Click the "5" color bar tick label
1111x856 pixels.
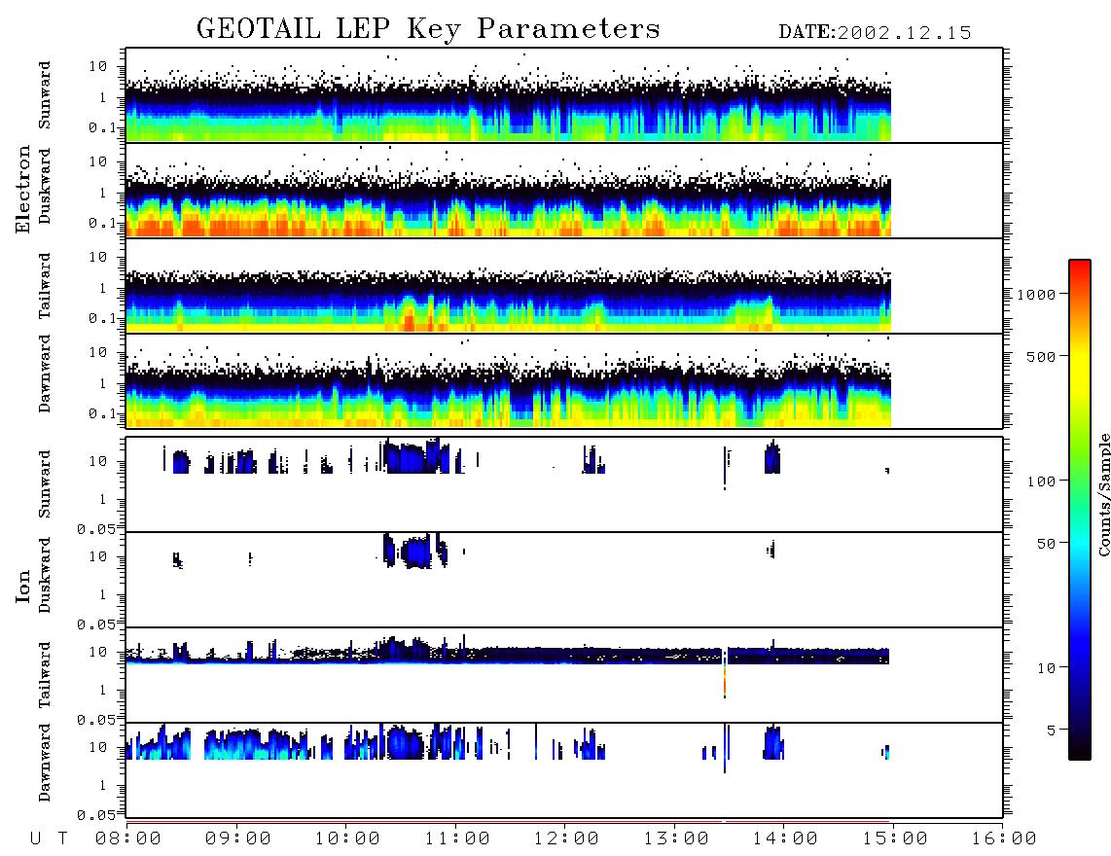[x=1051, y=731]
